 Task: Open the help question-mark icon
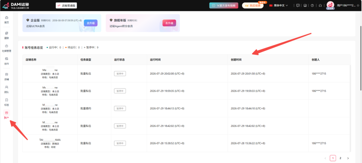312,6
